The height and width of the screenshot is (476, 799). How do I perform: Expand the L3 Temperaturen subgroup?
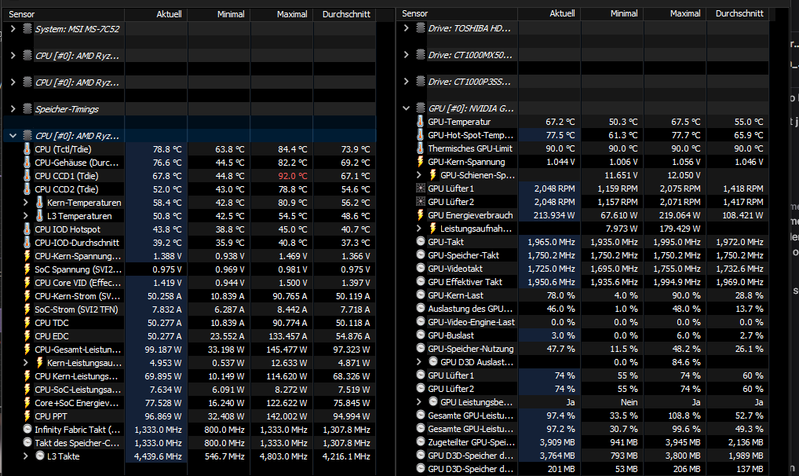point(25,216)
